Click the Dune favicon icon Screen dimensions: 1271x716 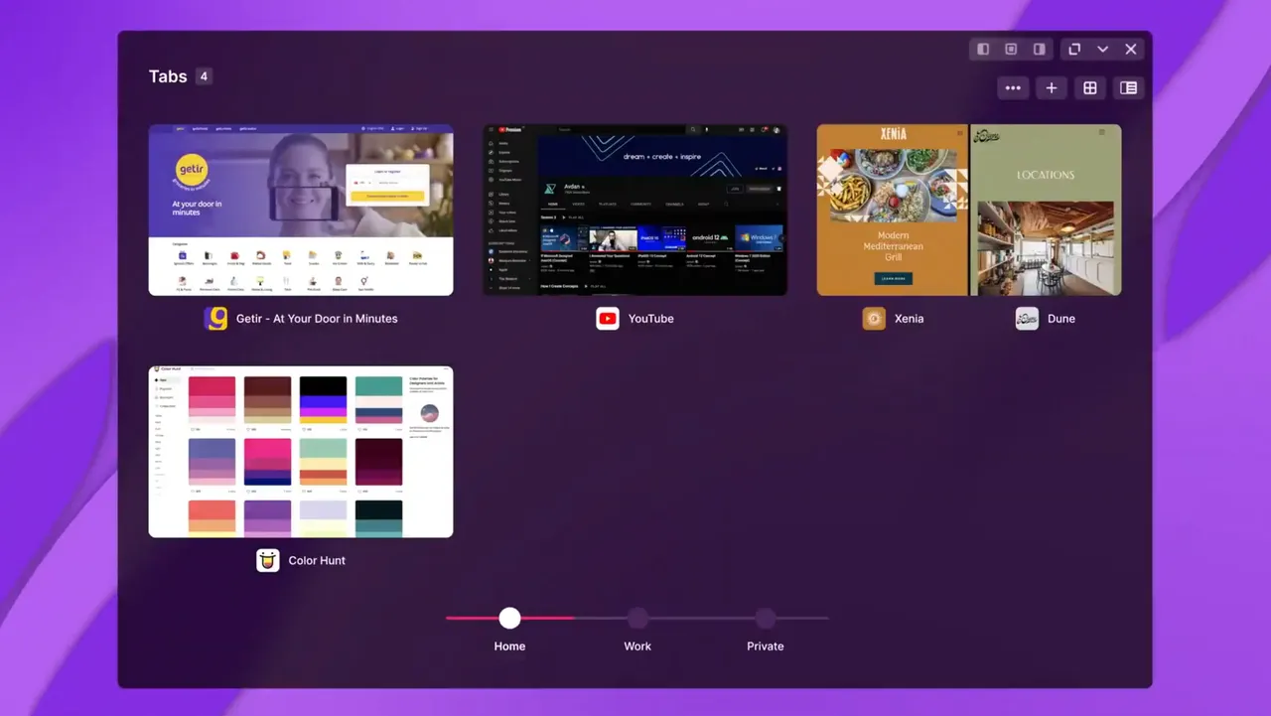point(1027,318)
